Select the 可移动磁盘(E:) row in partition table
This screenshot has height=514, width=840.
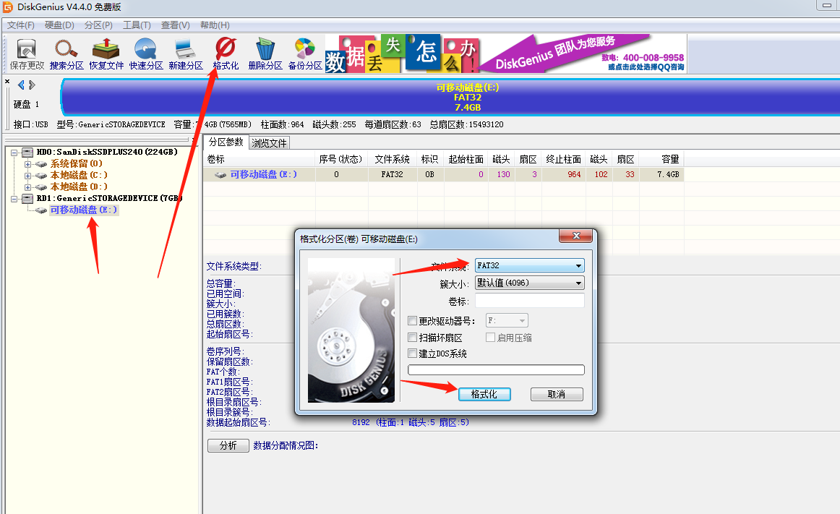click(444, 175)
